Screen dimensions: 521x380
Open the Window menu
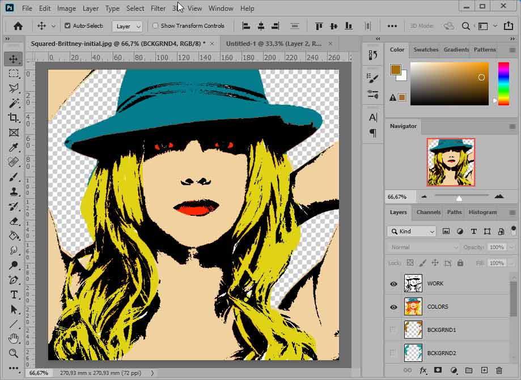[x=221, y=8]
